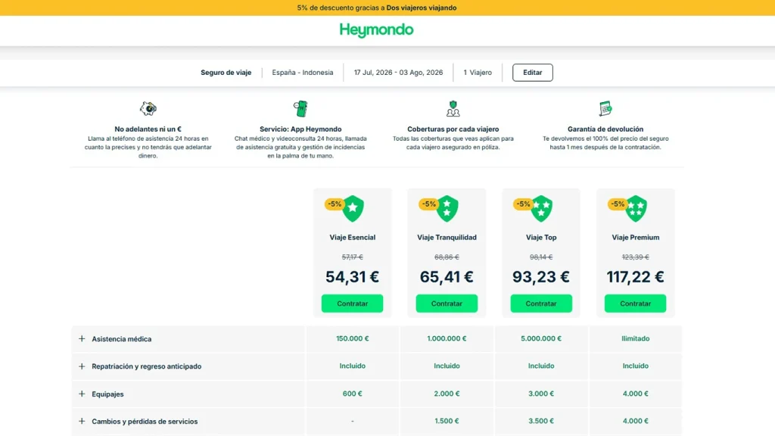The image size is (775, 436).
Task: Contratar the Viaje Premium plan
Action: pos(635,304)
